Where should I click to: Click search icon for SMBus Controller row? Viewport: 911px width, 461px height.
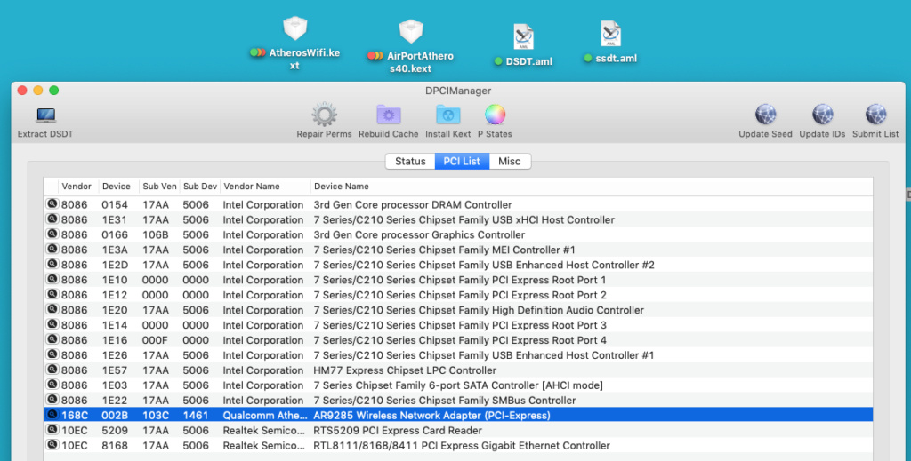pos(52,400)
